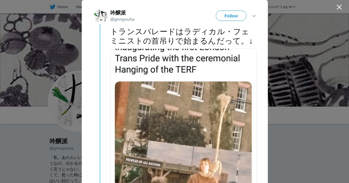The width and height of the screenshot is (349, 183).
Task: Open the profile picture on background page
Action: 65,102
